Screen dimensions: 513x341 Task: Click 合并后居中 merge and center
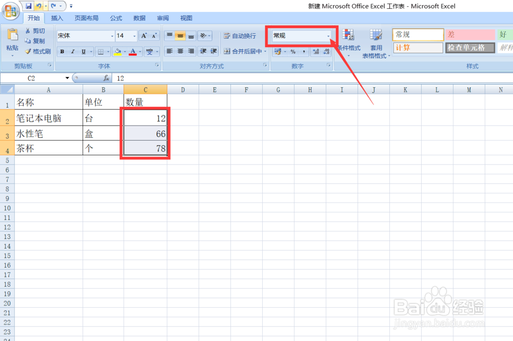[243, 51]
